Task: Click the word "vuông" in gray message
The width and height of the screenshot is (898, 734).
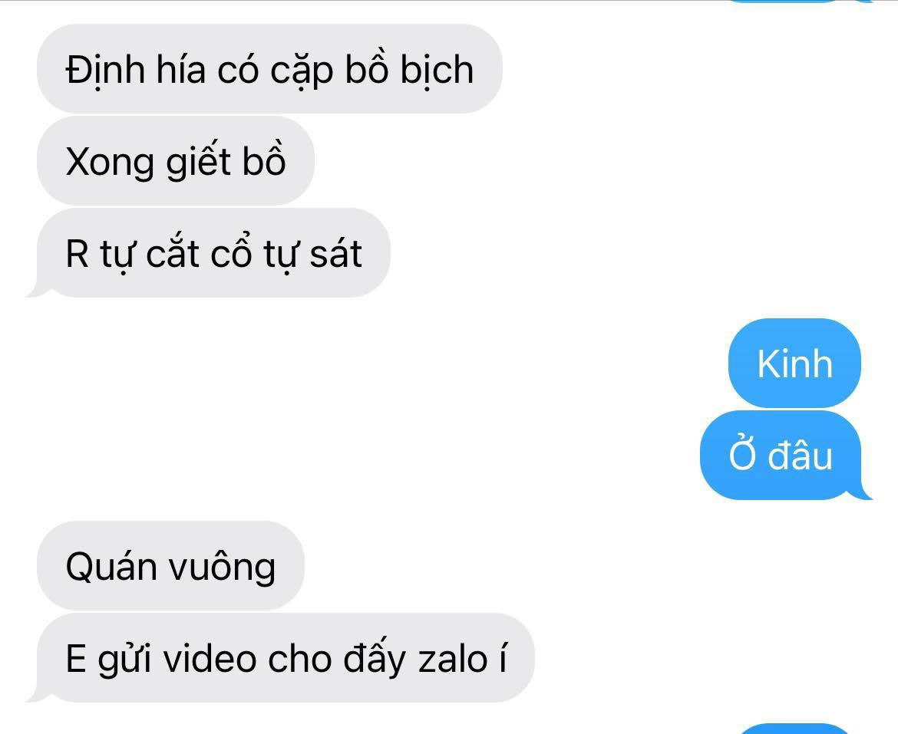Action: coord(223,568)
